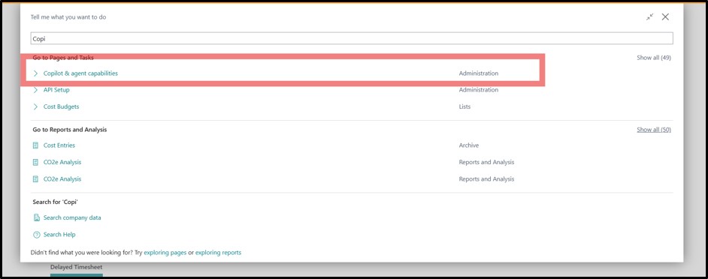
Task: Show all 49 pages and tasks
Action: pyautogui.click(x=654, y=58)
